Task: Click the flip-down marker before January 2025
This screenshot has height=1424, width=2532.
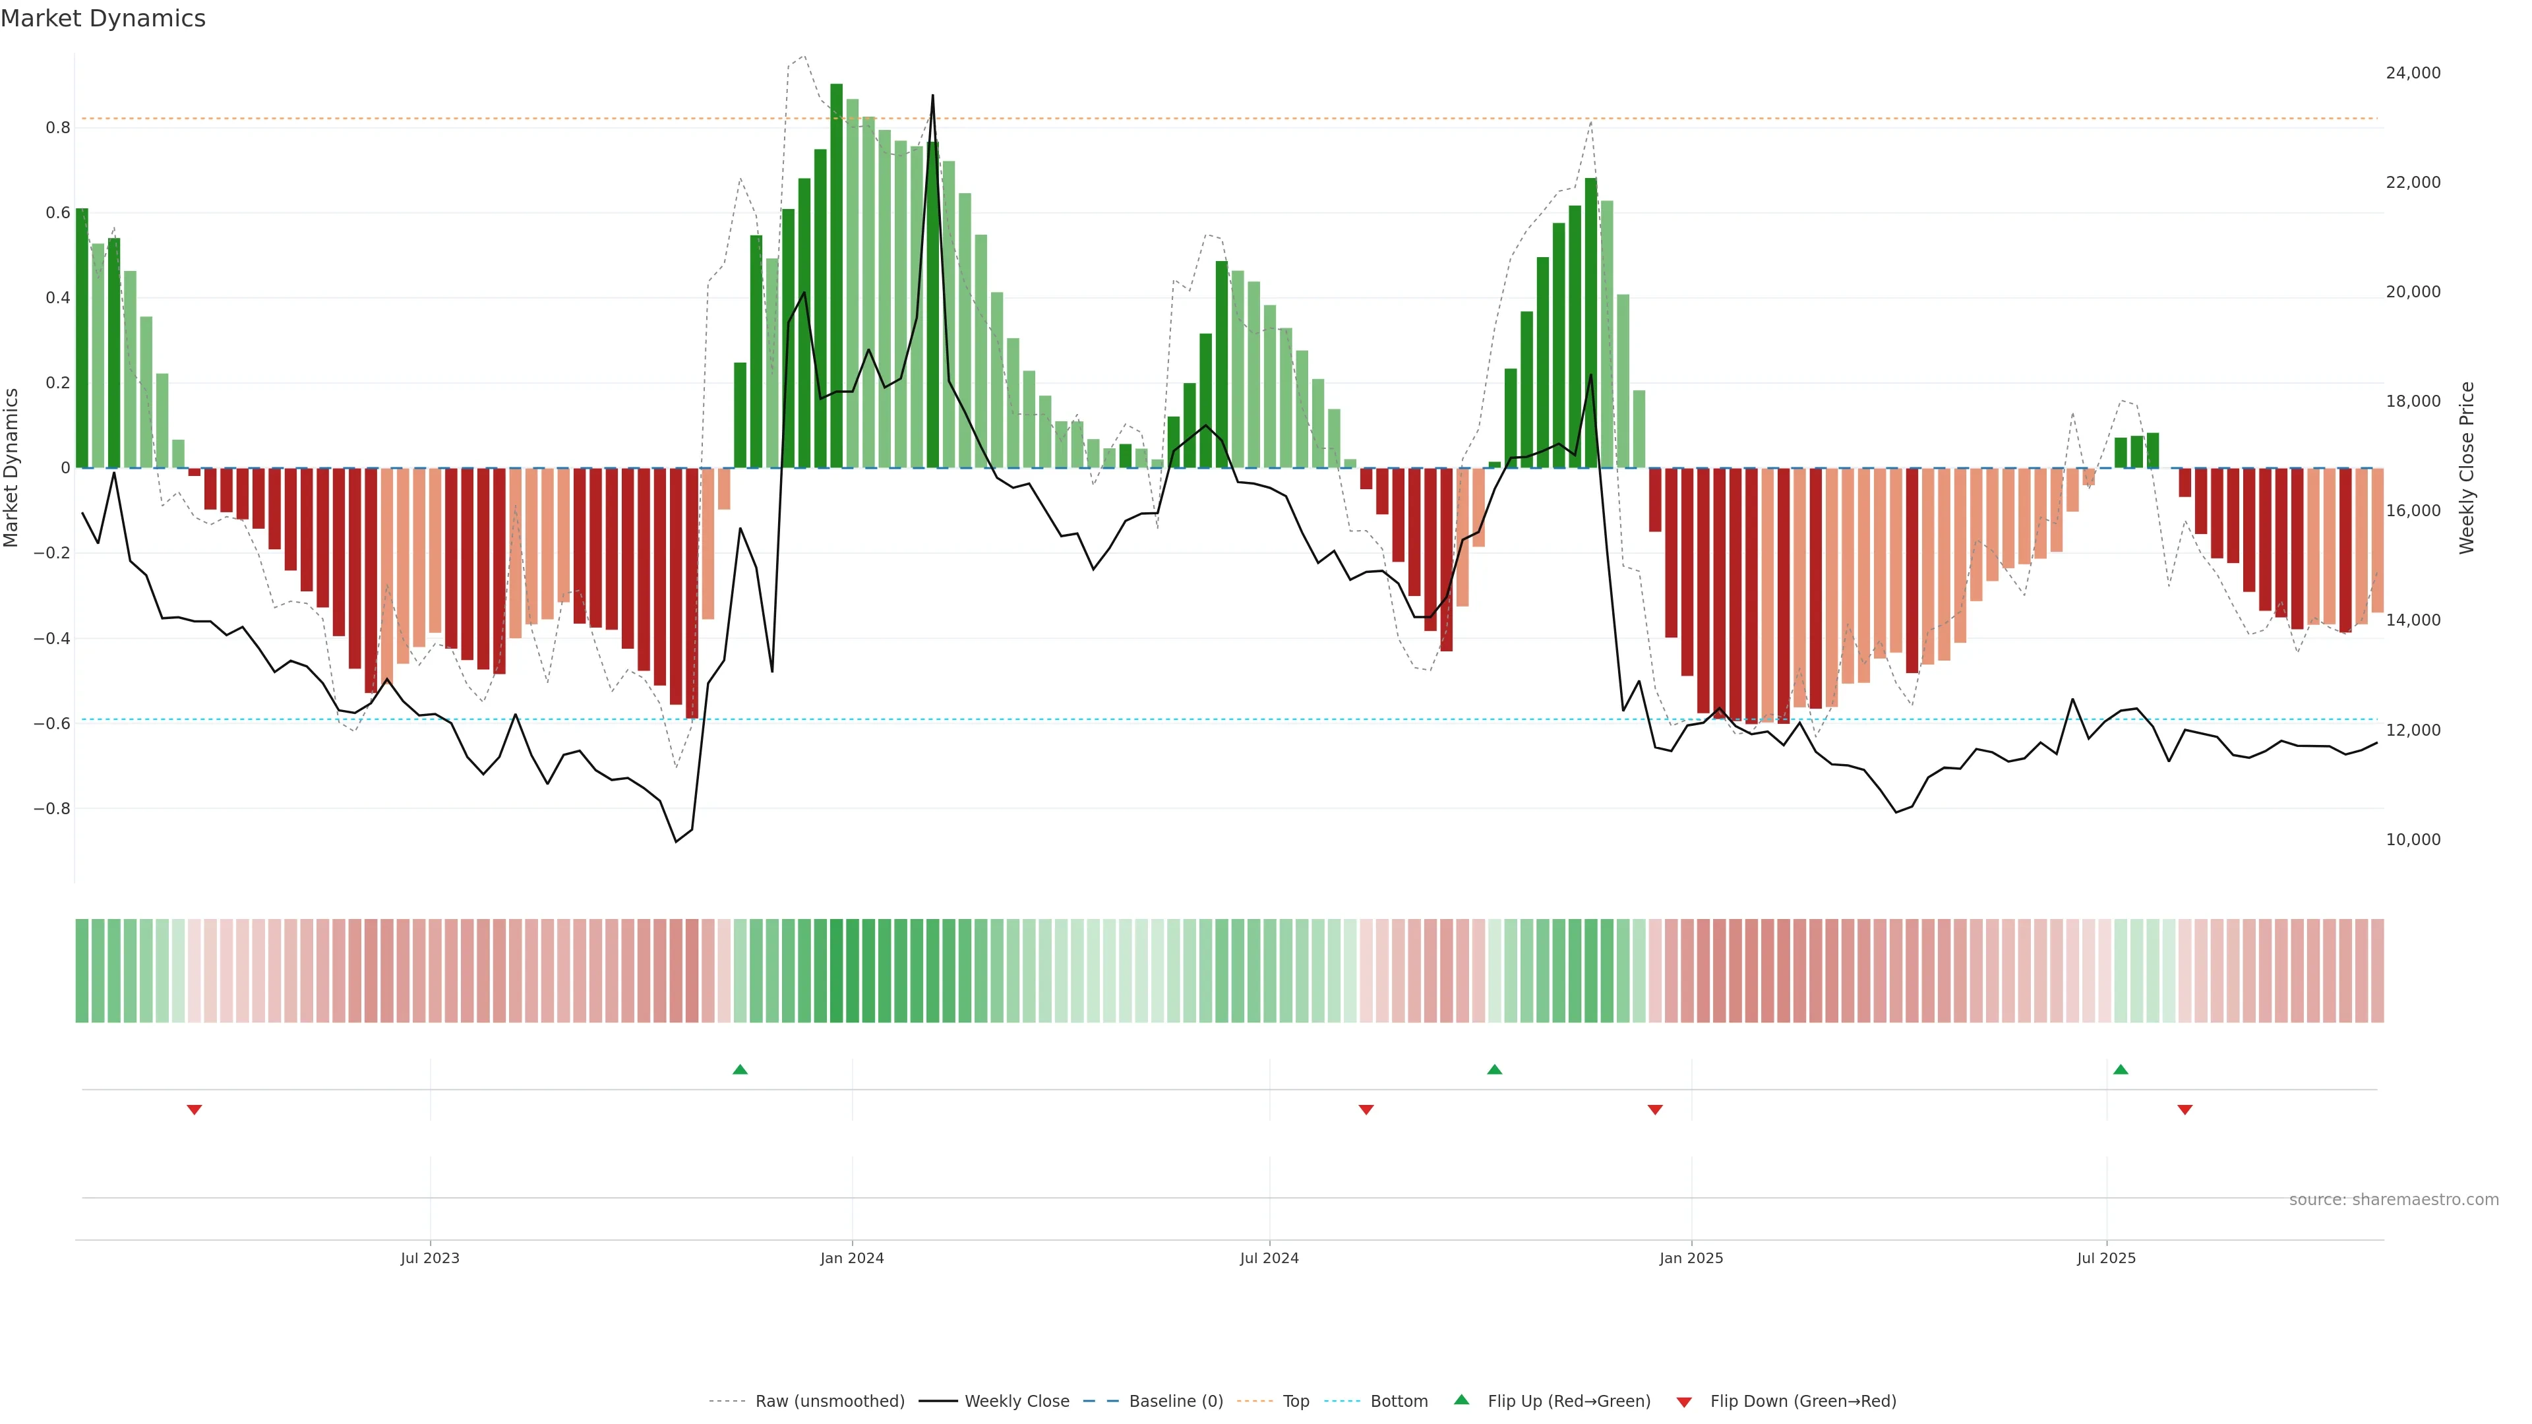Action: tap(1654, 1110)
